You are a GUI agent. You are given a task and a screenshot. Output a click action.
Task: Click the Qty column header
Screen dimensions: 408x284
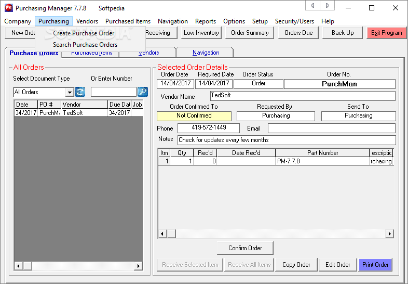182,153
